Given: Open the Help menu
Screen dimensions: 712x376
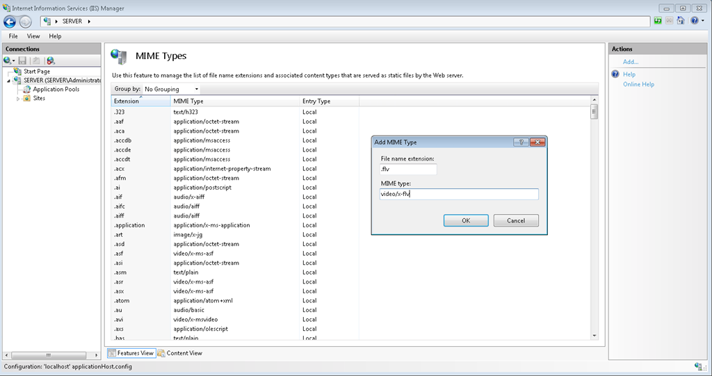Looking at the screenshot, I should [x=55, y=36].
